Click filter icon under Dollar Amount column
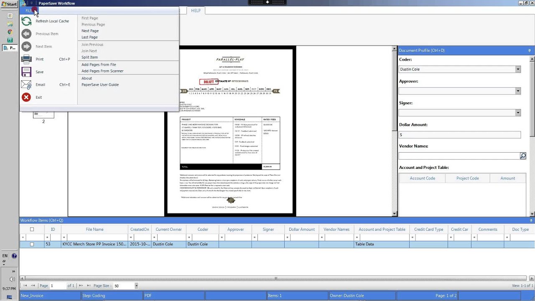 tap(287, 237)
